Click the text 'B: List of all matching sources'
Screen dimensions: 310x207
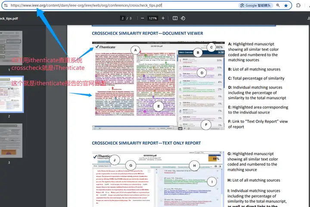254,69
